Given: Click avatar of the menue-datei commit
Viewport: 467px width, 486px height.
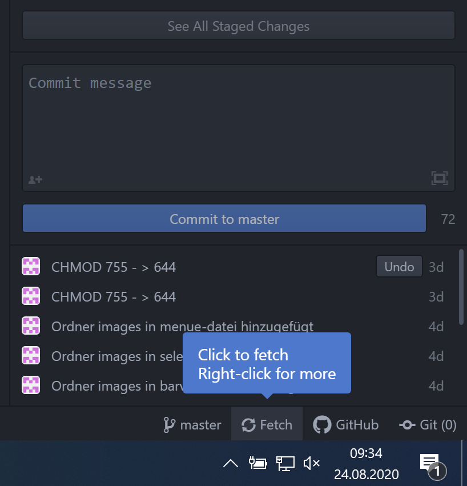Looking at the screenshot, I should point(31,327).
